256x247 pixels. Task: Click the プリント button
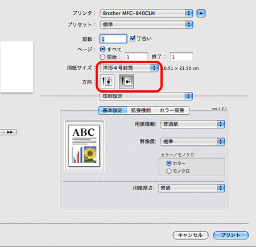(231, 235)
